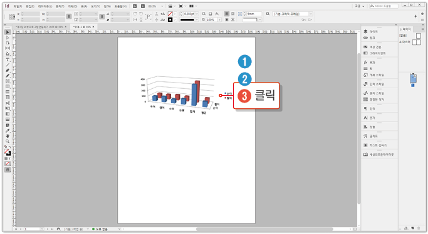The image size is (428, 234).
Task: Select the Page tool
Action: 8,43
